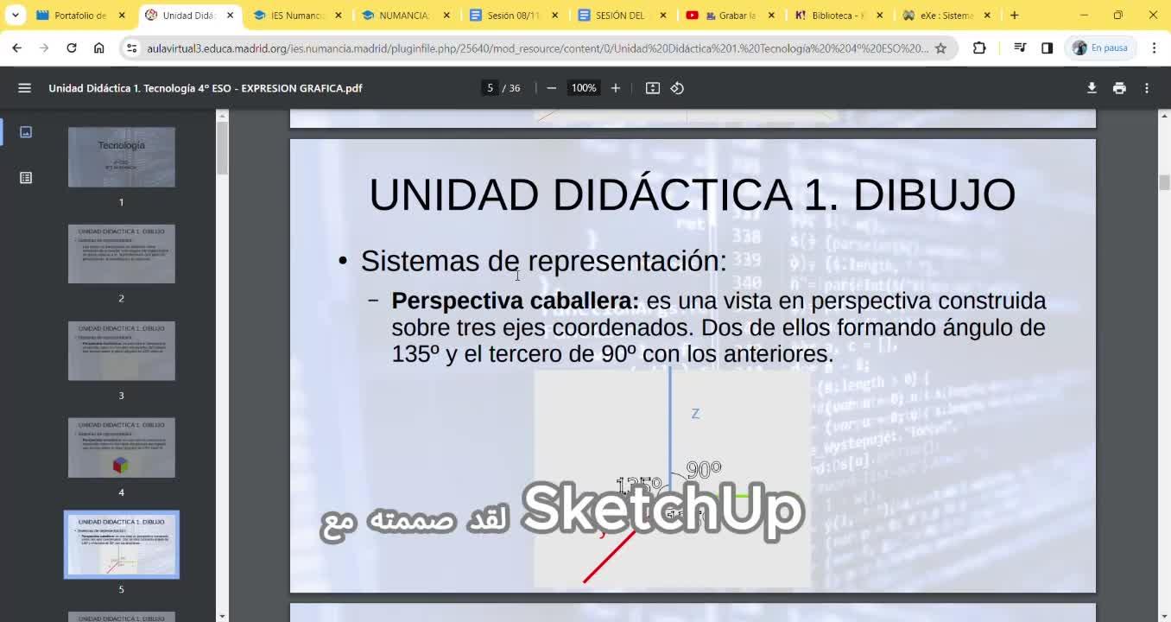The height and width of the screenshot is (622, 1171).
Task: Toggle the browser side panel
Action: point(1048,48)
